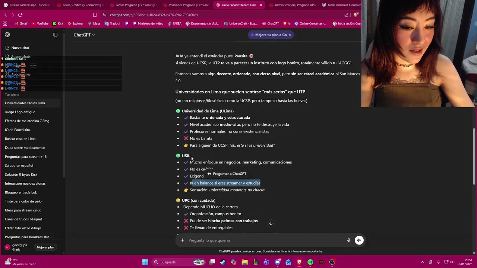The width and height of the screenshot is (477, 268).
Task: Open Traducir bookmark
Action: pyautogui.click(x=113, y=23)
